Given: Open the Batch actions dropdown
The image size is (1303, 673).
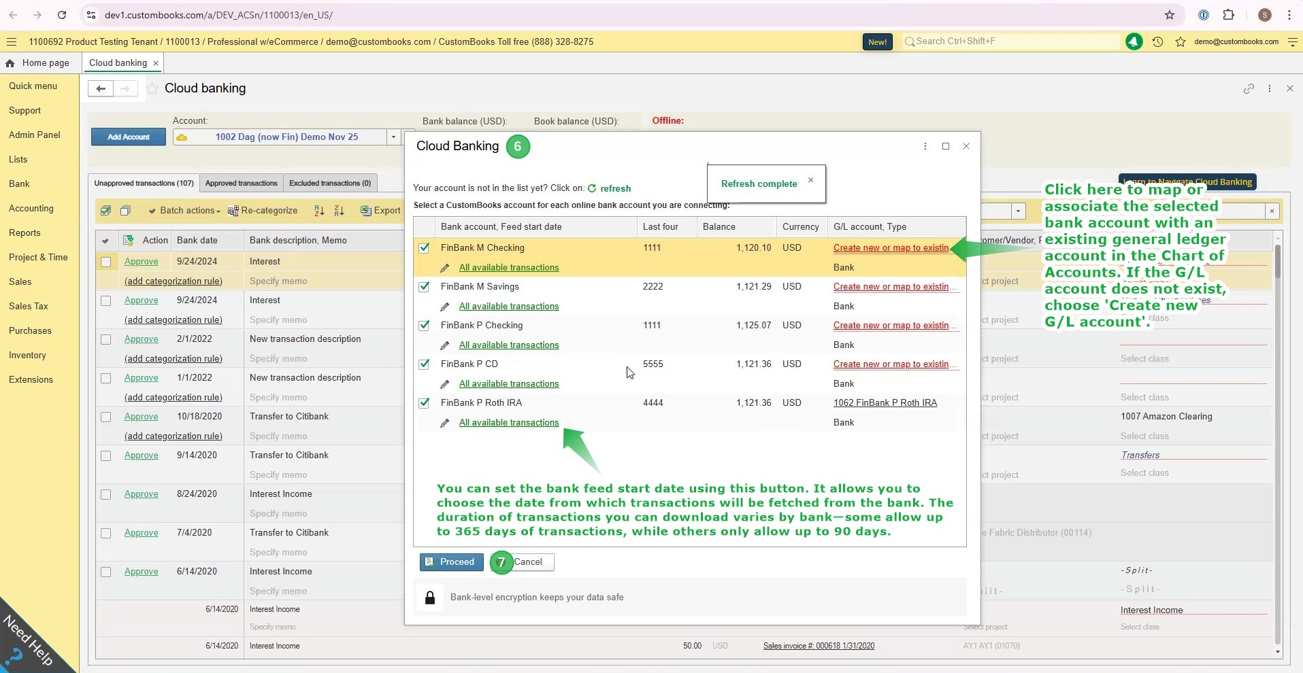Looking at the screenshot, I should 184,211.
